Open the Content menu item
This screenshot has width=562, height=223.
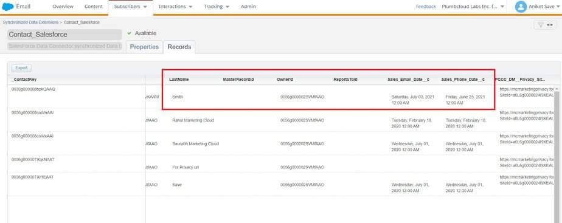(94, 7)
